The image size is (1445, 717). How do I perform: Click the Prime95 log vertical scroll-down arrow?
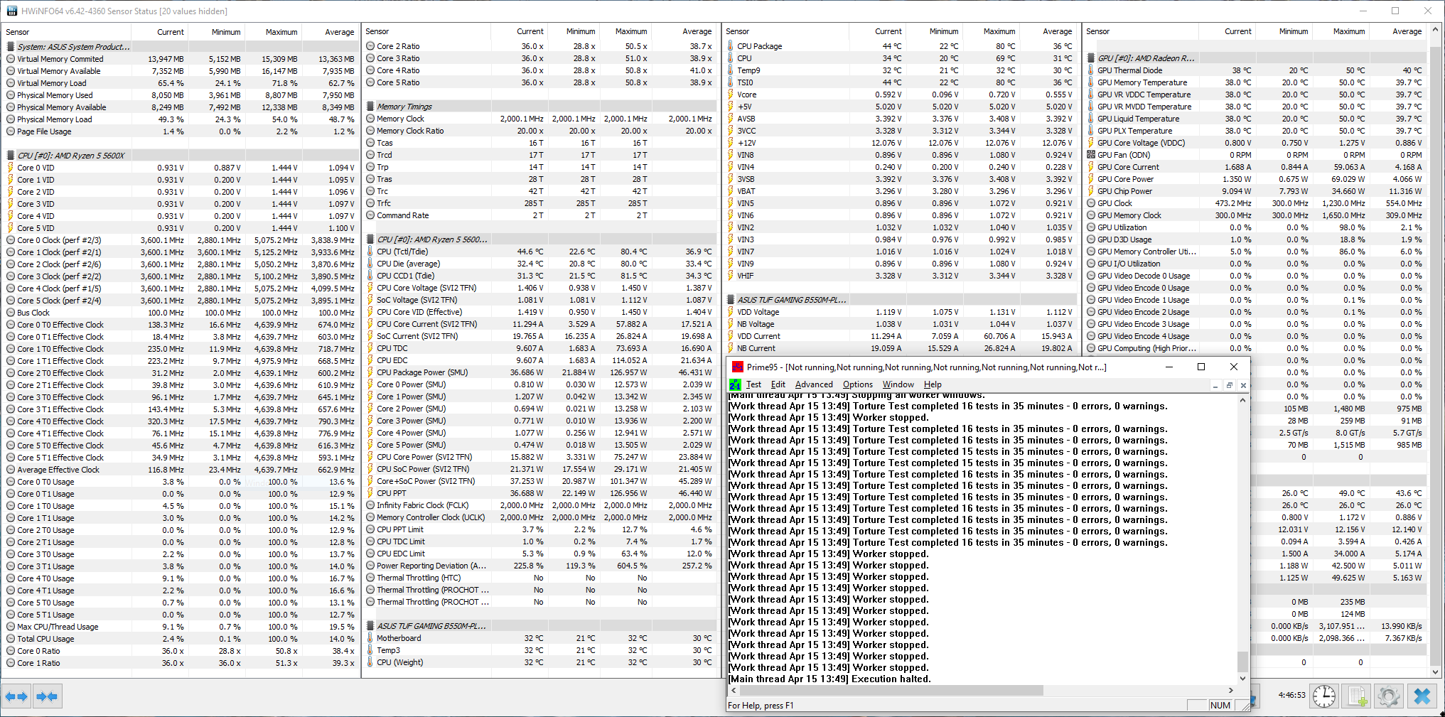tap(1242, 679)
